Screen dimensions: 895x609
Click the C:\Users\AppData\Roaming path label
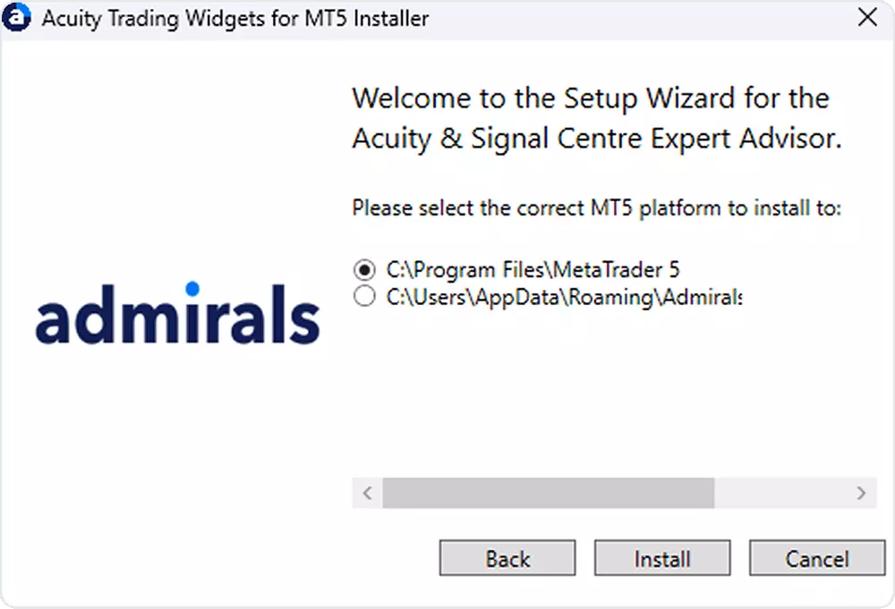pos(565,297)
